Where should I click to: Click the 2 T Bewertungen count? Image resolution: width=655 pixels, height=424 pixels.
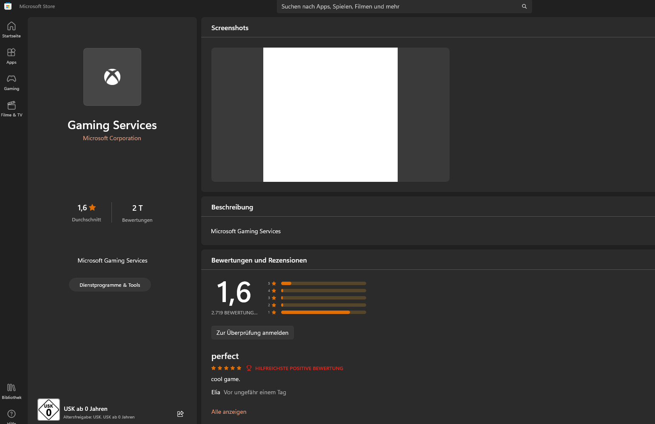click(x=137, y=213)
